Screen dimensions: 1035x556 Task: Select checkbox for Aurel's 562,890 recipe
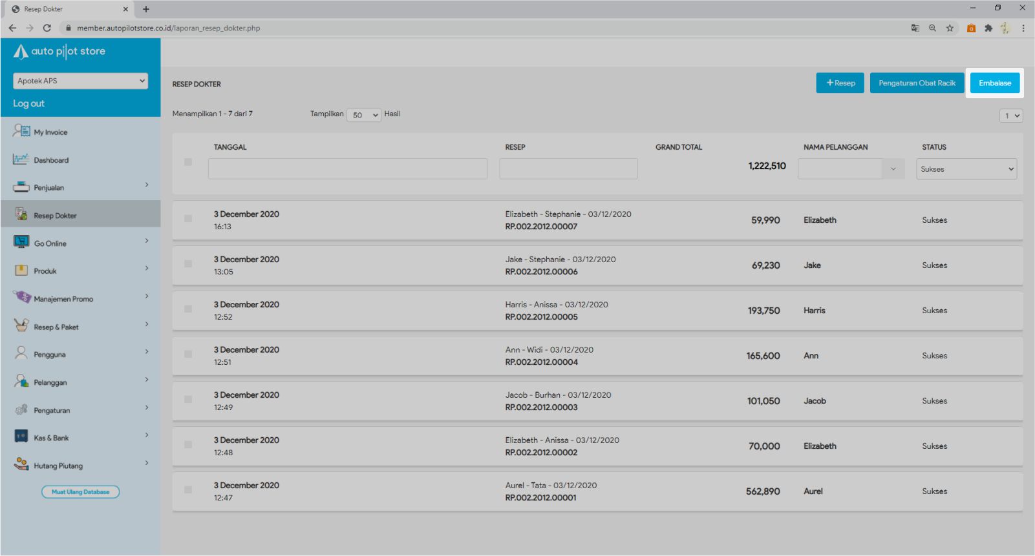click(x=188, y=490)
